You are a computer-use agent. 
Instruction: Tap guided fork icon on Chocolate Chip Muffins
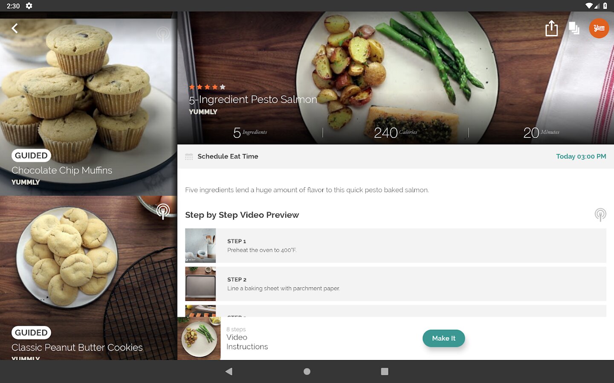pos(163,34)
